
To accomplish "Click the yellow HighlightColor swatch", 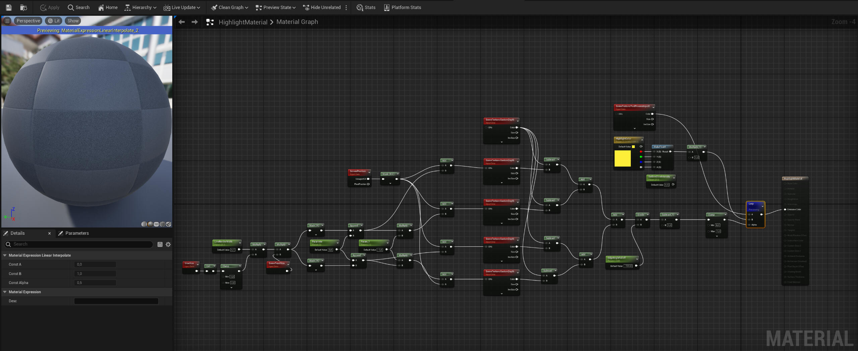I will point(622,158).
